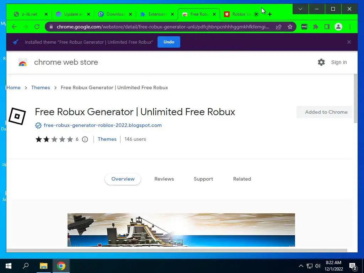Open the taskbar clock showing 8:22 AM
Viewport: 364px width, 273px height.
pyautogui.click(x=333, y=266)
